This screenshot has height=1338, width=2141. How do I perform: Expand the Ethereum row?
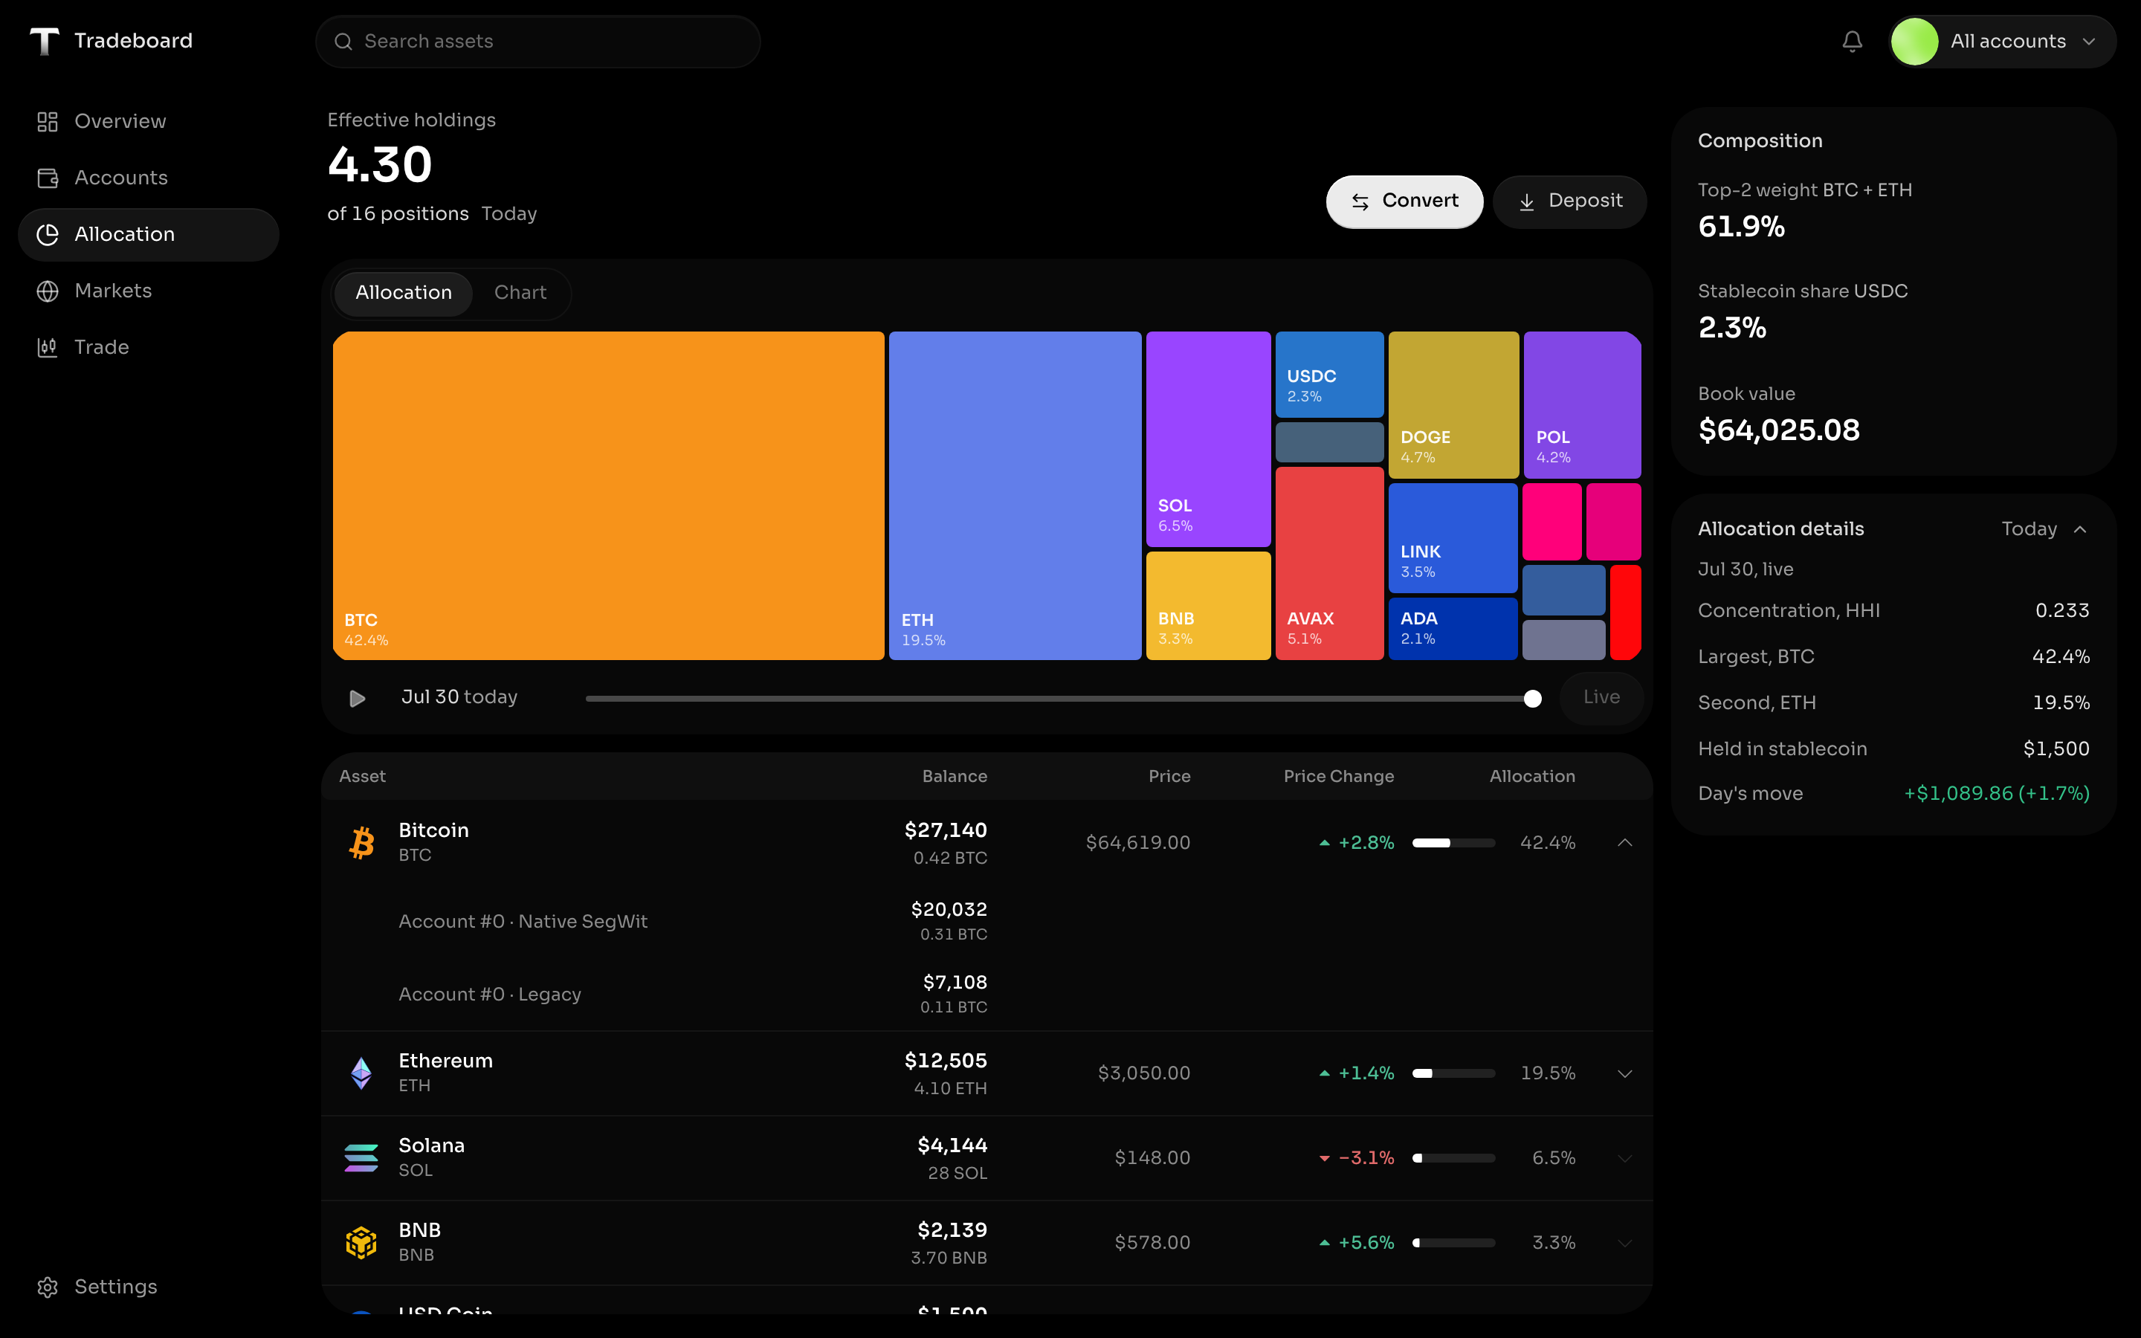(1624, 1073)
